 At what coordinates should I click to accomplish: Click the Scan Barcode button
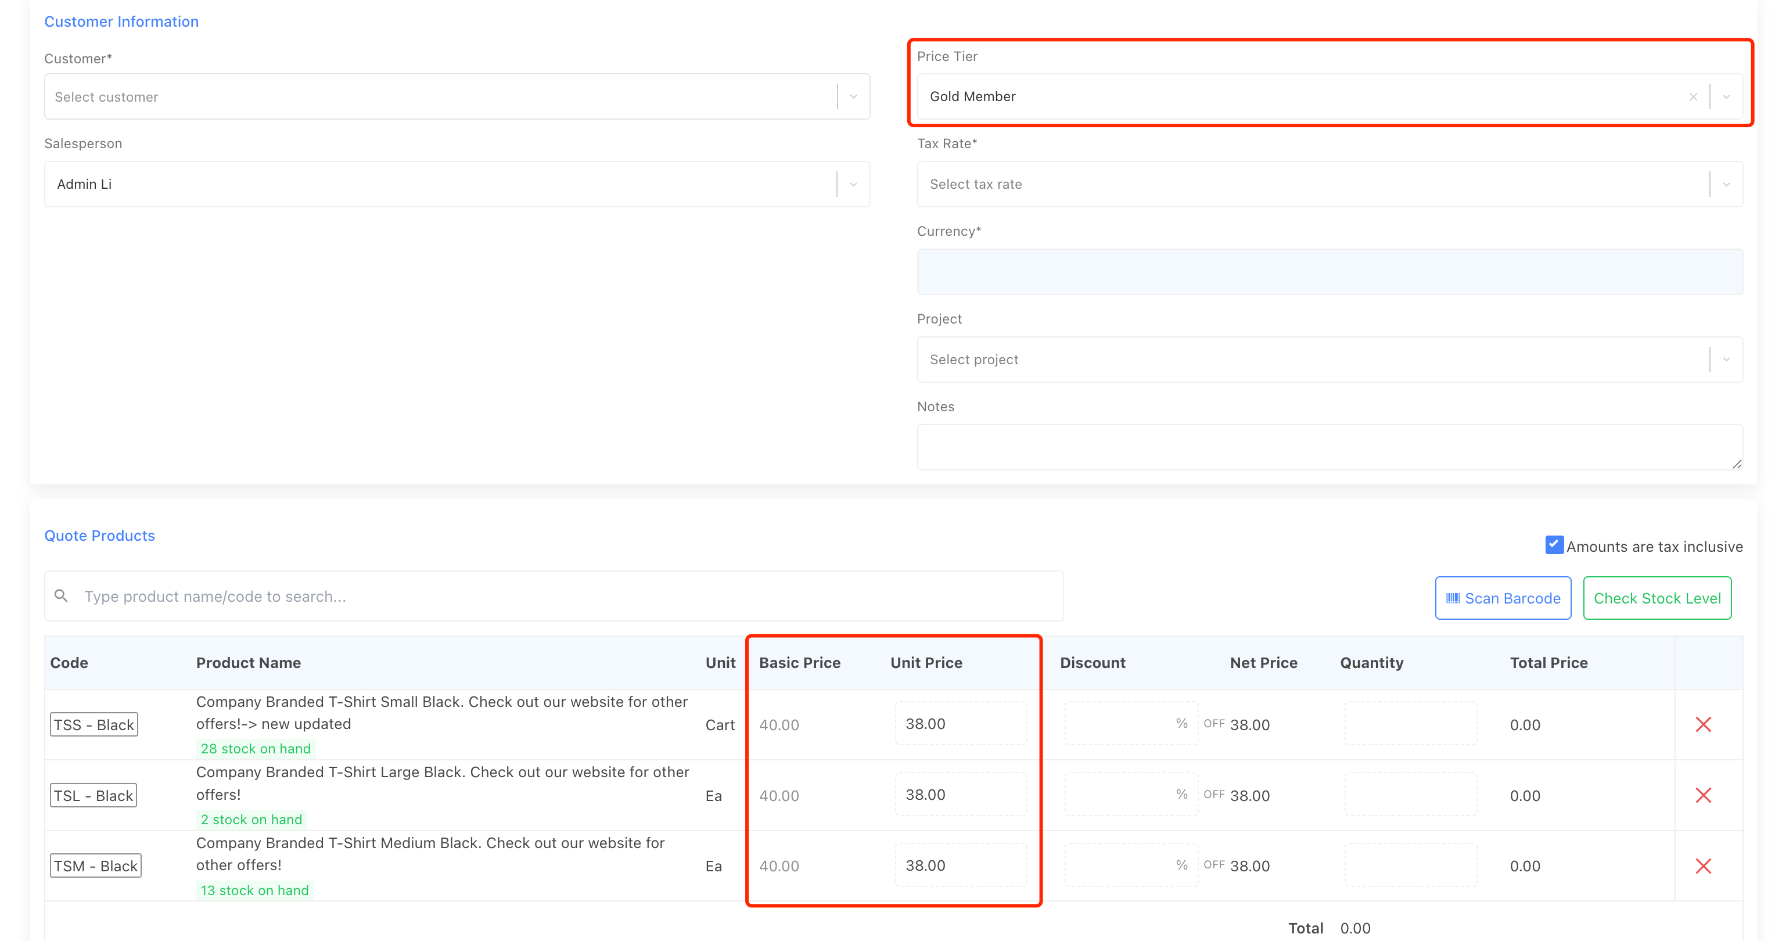click(1503, 598)
